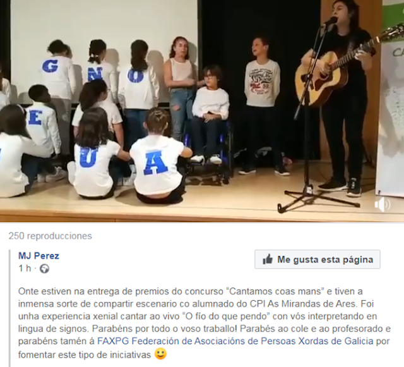Click the microphone stand base on stage
Image resolution: width=404 pixels, height=367 pixels.
coord(318,200)
